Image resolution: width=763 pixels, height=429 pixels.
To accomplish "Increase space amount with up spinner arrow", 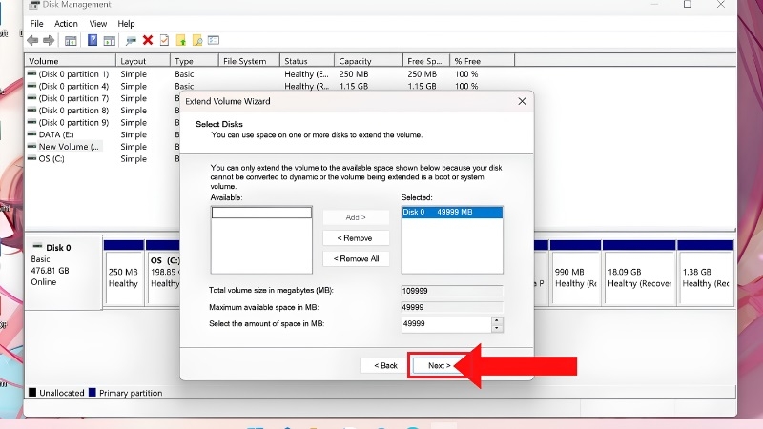I will pyautogui.click(x=496, y=320).
